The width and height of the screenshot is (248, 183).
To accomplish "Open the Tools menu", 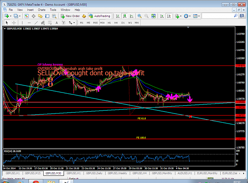I will (x=53, y=10).
